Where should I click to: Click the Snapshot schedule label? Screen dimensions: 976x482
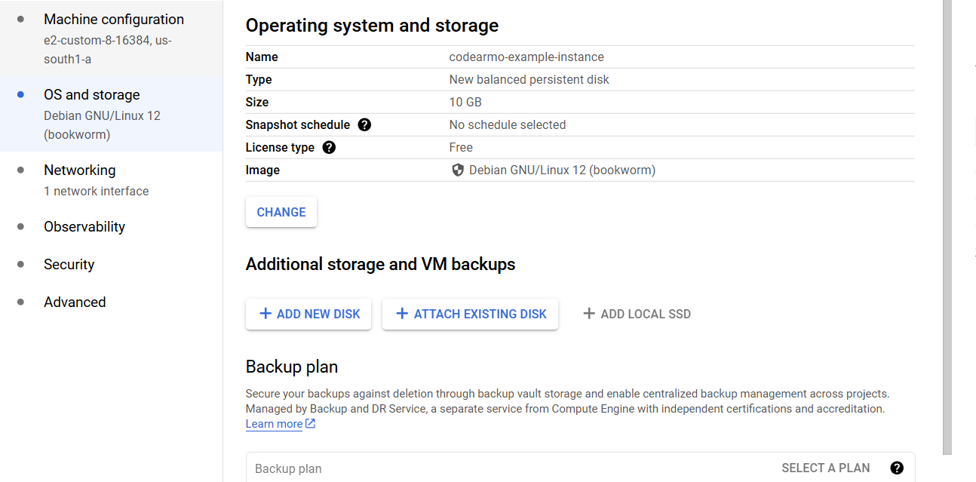(x=298, y=124)
